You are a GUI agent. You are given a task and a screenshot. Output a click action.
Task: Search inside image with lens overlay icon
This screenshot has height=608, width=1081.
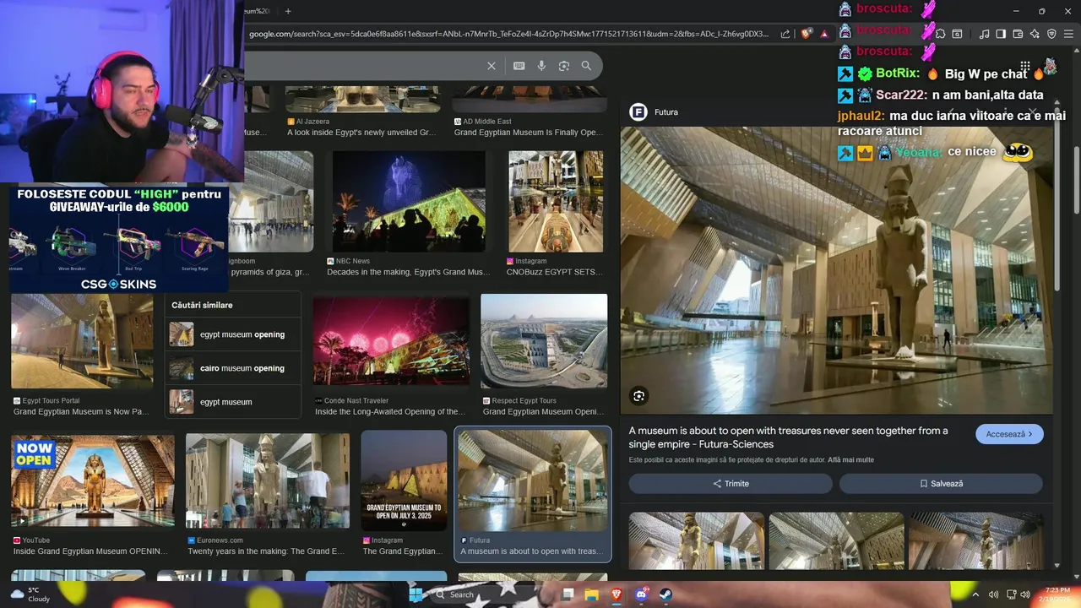(x=638, y=396)
